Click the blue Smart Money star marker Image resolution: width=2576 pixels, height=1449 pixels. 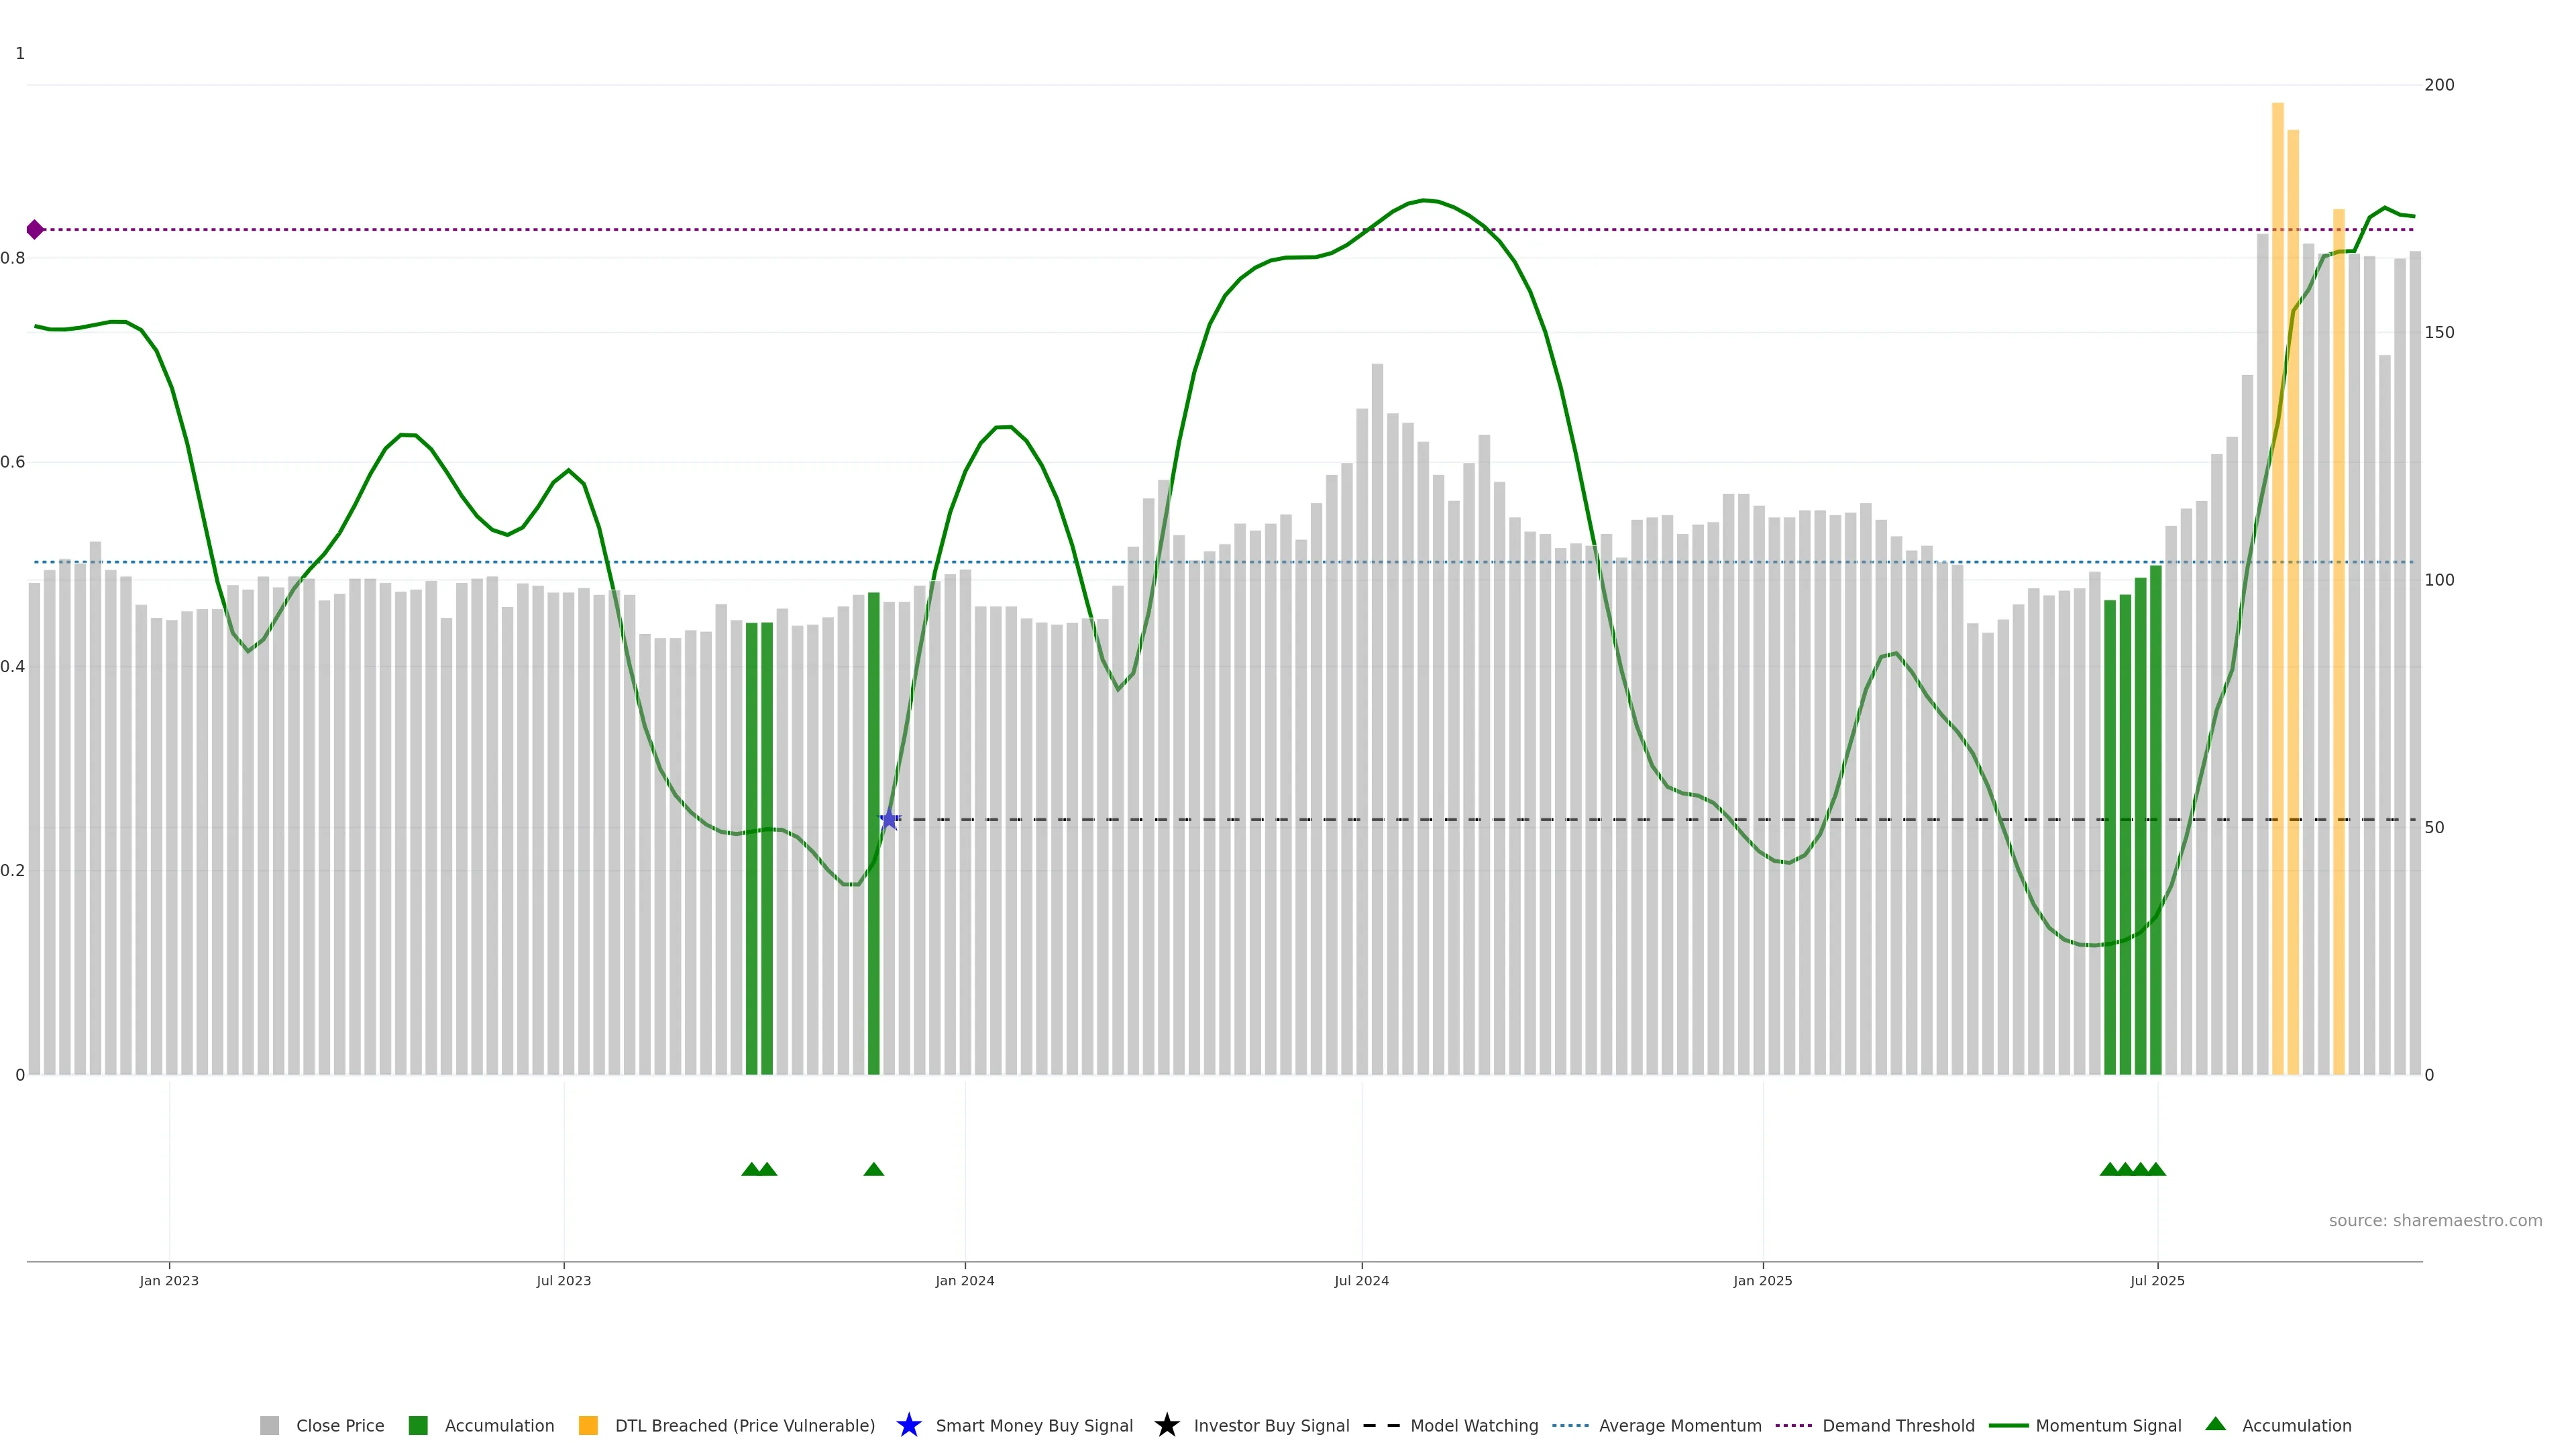click(x=889, y=820)
